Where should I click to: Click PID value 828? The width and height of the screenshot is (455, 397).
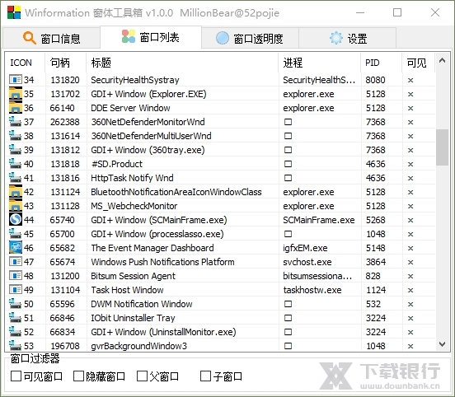(373, 276)
